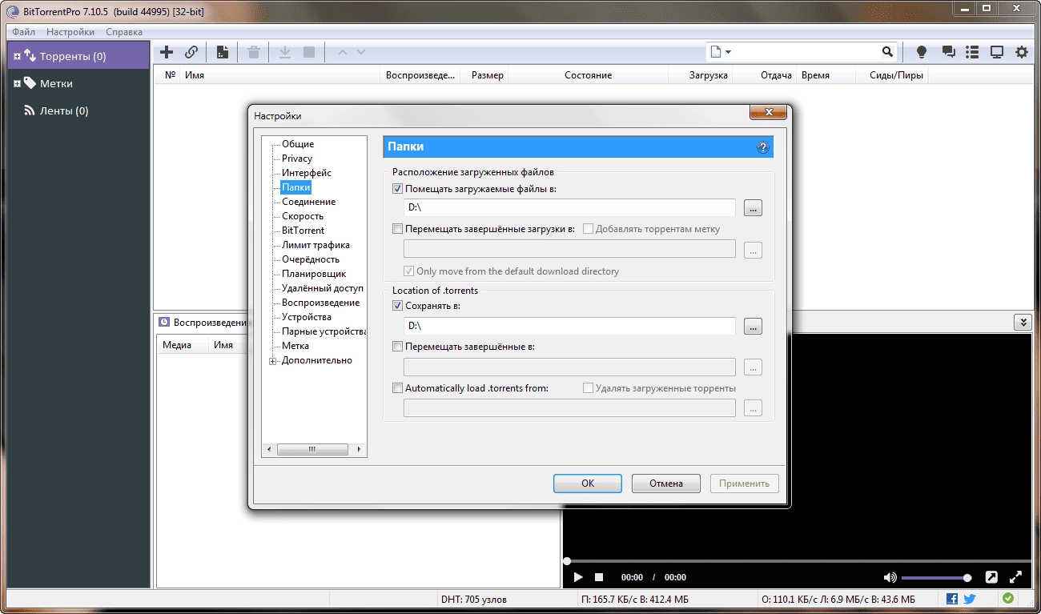Click the Facebook icon in status bar
1041x614 pixels.
tap(953, 599)
